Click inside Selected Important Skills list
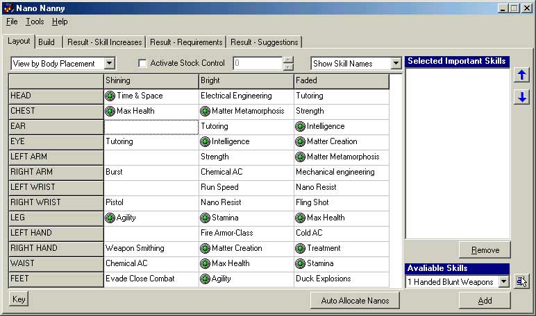Screen dimensions: 536x316 click(x=458, y=152)
